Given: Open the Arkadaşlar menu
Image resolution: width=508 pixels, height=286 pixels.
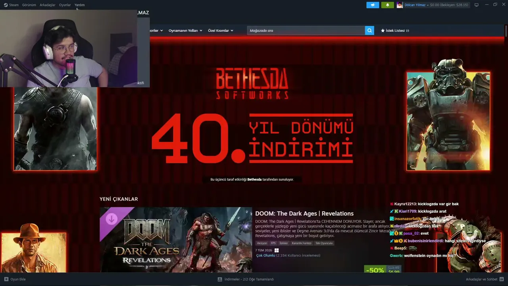Looking at the screenshot, I should click(48, 5).
